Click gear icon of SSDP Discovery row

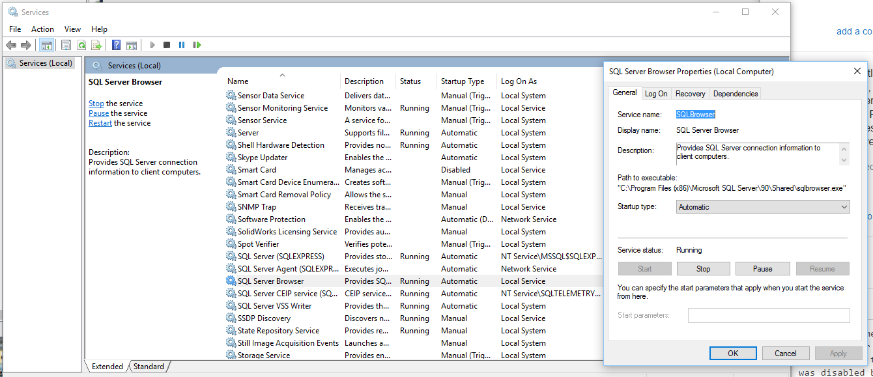point(231,318)
